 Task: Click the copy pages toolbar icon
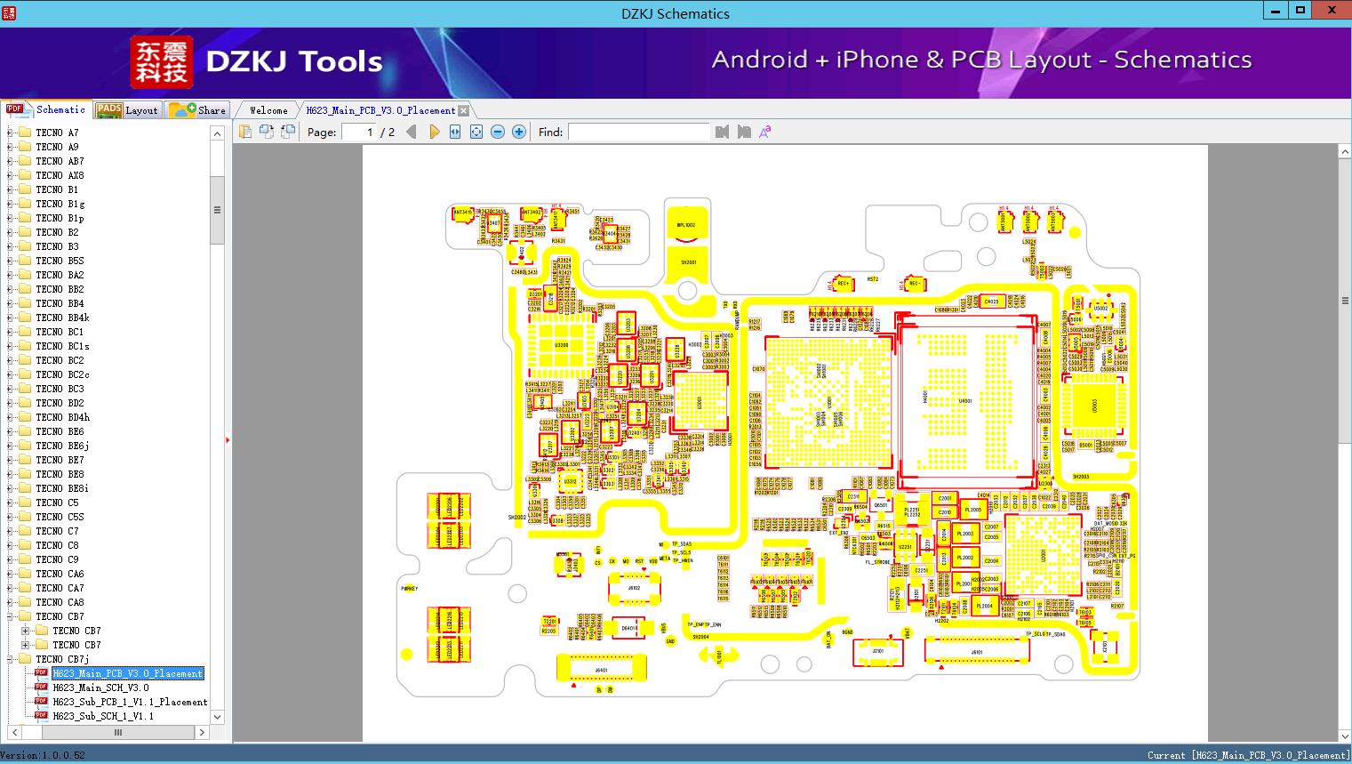[x=244, y=132]
